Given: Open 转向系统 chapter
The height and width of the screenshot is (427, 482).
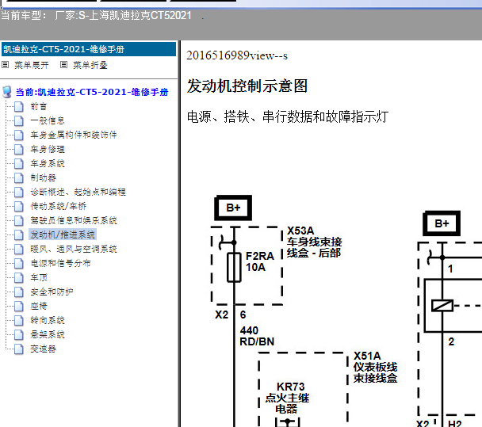Looking at the screenshot, I should (47, 320).
